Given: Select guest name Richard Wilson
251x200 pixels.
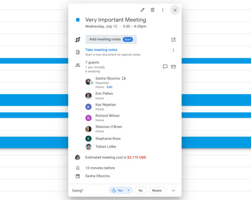Looking at the screenshot, I should (107, 116).
